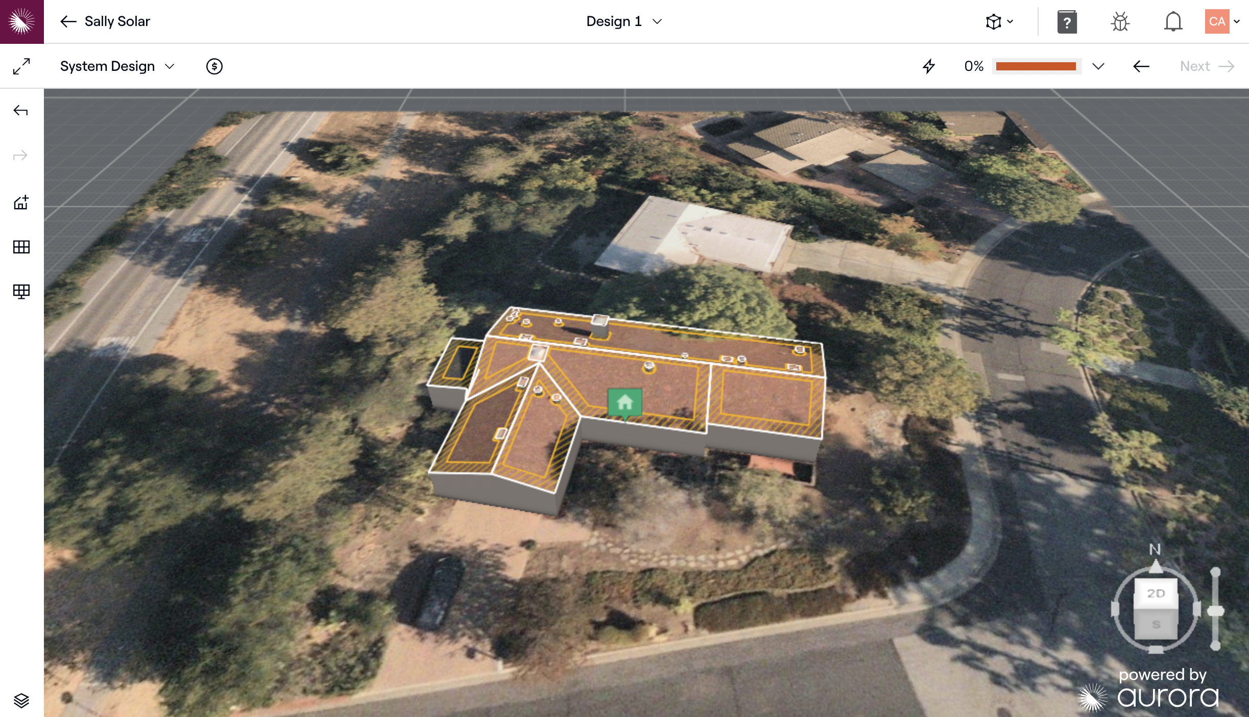Click the Next button
The image size is (1249, 717).
coord(1207,66)
